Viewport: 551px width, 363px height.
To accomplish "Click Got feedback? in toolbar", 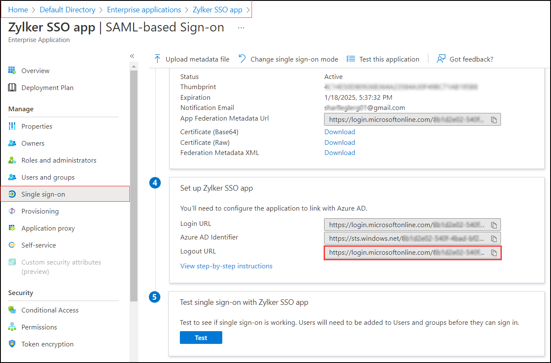I will (x=471, y=59).
